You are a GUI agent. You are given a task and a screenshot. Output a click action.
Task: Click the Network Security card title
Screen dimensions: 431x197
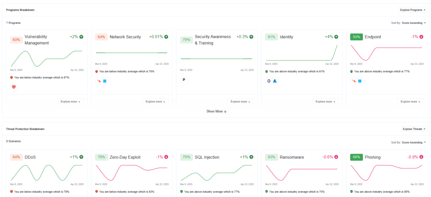tap(125, 37)
